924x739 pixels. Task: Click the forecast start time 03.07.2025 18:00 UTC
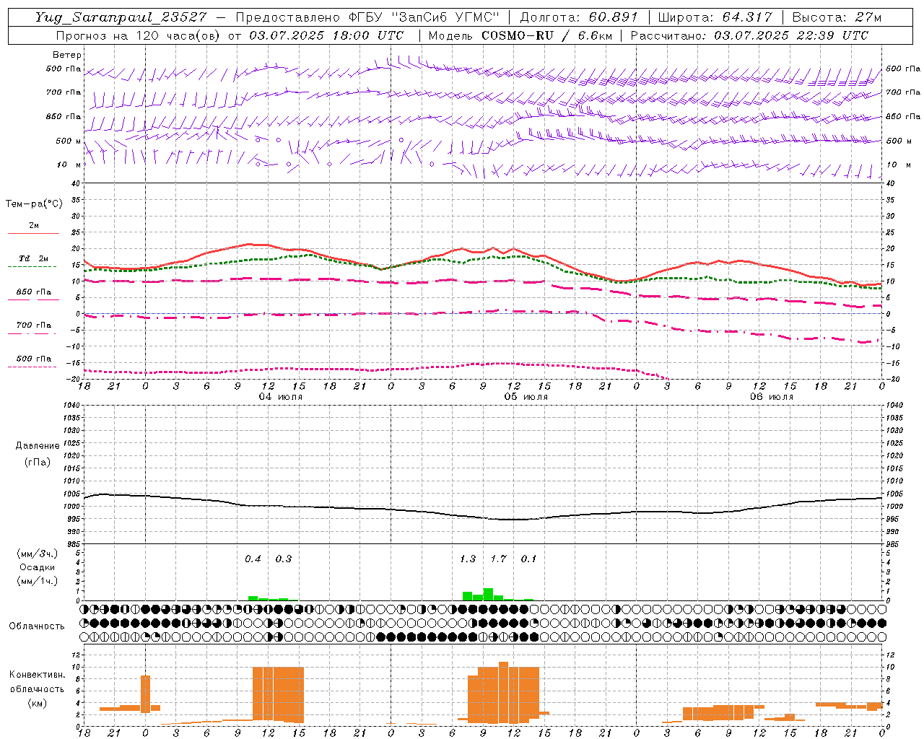tap(326, 35)
